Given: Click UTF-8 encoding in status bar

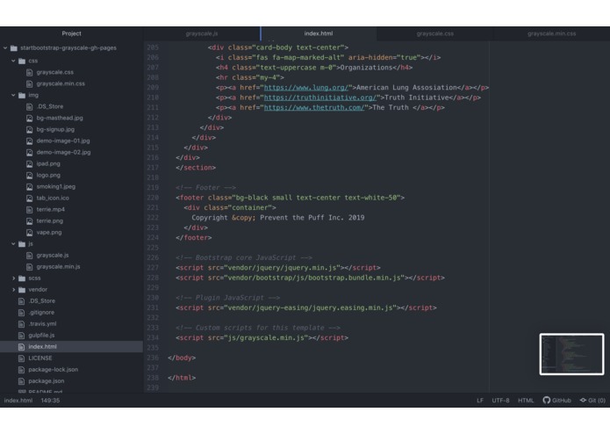Looking at the screenshot, I should (x=500, y=400).
